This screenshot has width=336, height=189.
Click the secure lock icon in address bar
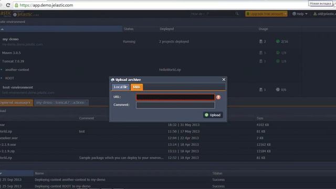16,5
